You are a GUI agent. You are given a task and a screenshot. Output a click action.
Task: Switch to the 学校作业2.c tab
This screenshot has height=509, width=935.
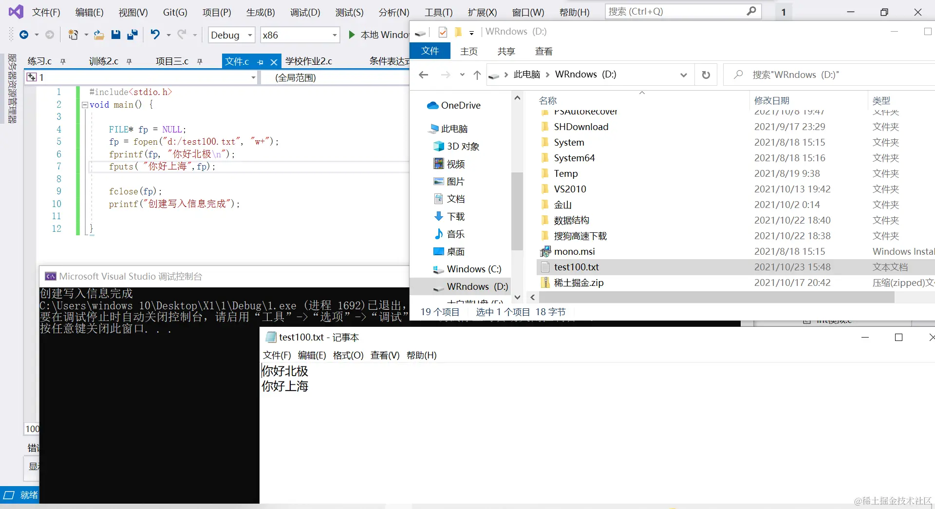tap(308, 61)
